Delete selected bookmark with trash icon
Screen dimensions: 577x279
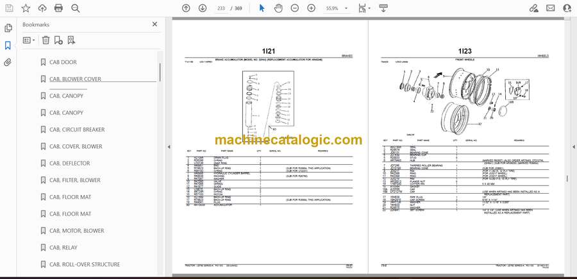click(46, 40)
